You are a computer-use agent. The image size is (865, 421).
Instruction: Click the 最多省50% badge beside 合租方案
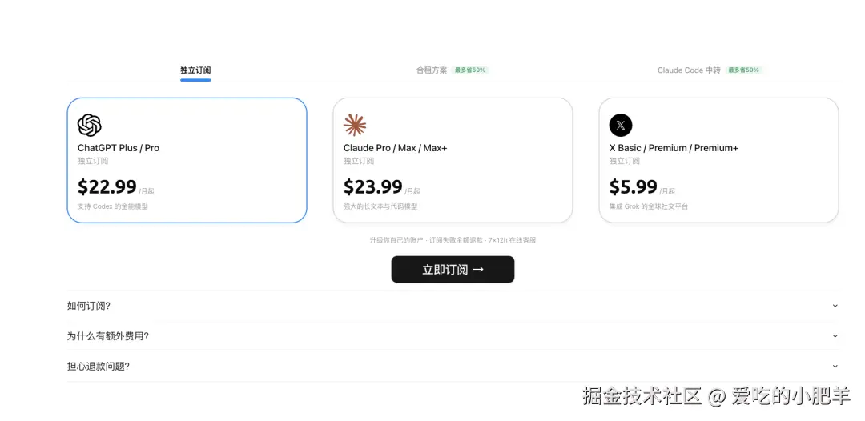(470, 70)
